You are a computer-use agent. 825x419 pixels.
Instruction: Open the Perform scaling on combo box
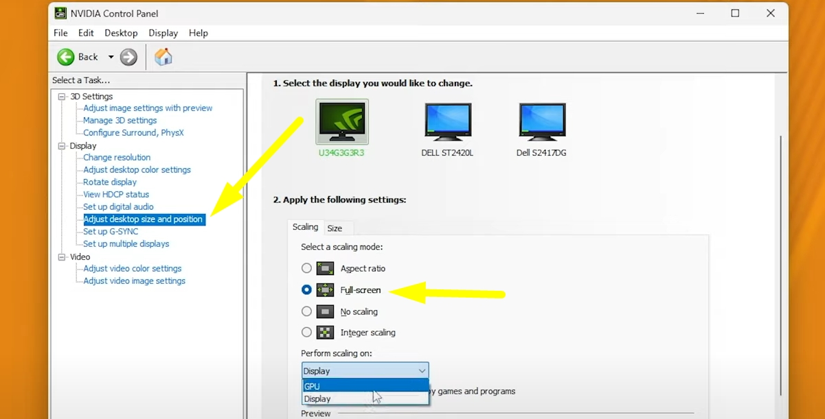tap(365, 370)
